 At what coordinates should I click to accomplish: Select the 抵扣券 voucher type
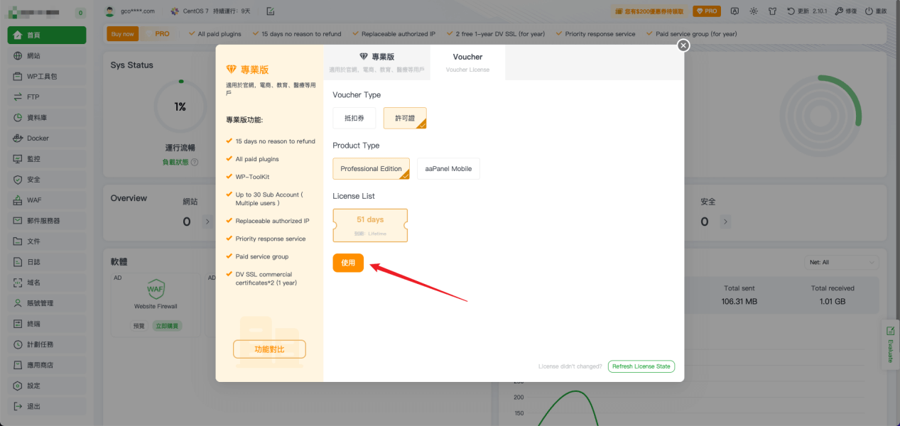[354, 118]
